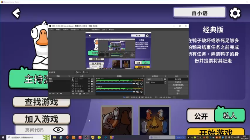Image resolution: width=250 pixels, height=140 pixels.
Task: Undock the 场景 panel via header icon
Action: click(69, 76)
